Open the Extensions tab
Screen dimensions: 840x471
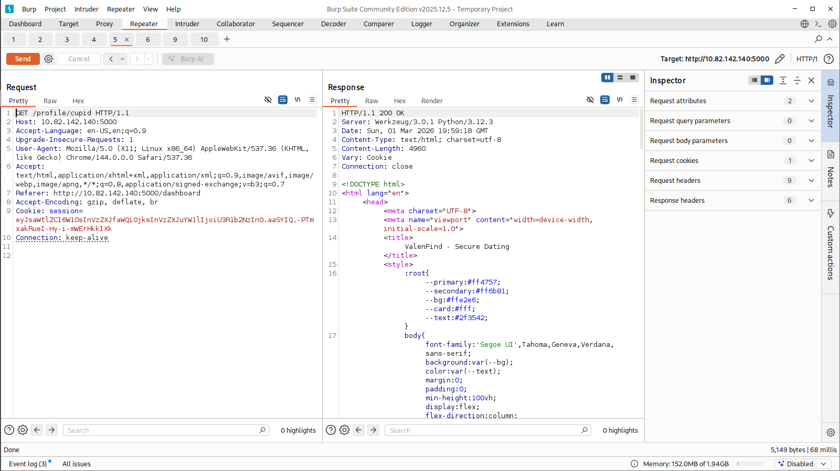pyautogui.click(x=513, y=24)
